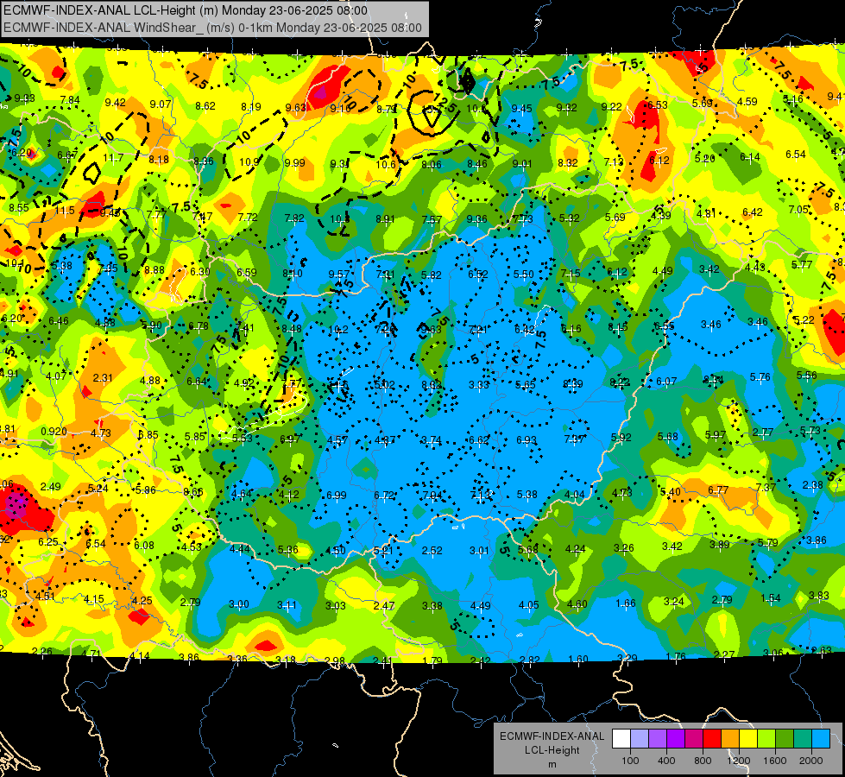Click the wind shear value 9.07

click(x=161, y=104)
